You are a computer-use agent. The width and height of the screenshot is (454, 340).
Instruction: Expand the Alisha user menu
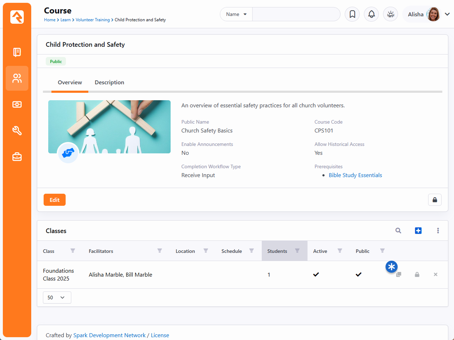click(x=447, y=14)
